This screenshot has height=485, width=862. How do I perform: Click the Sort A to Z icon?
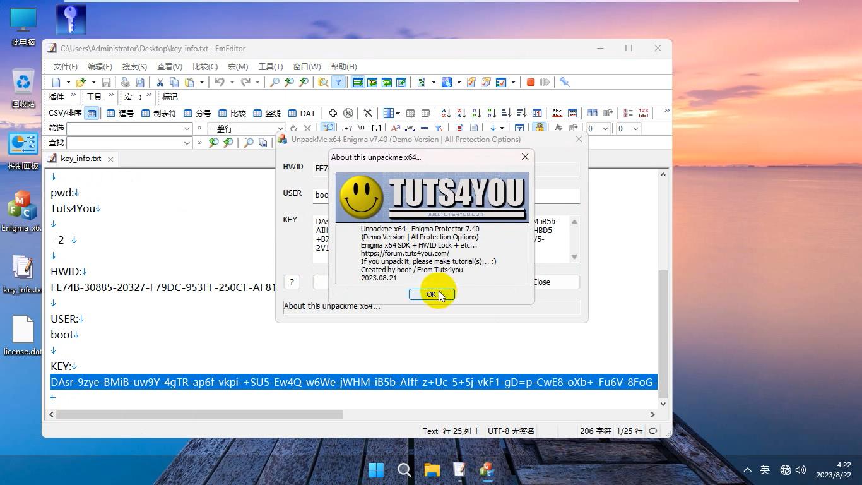(446, 113)
